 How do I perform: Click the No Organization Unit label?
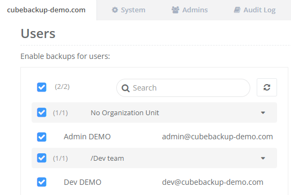click(x=125, y=113)
